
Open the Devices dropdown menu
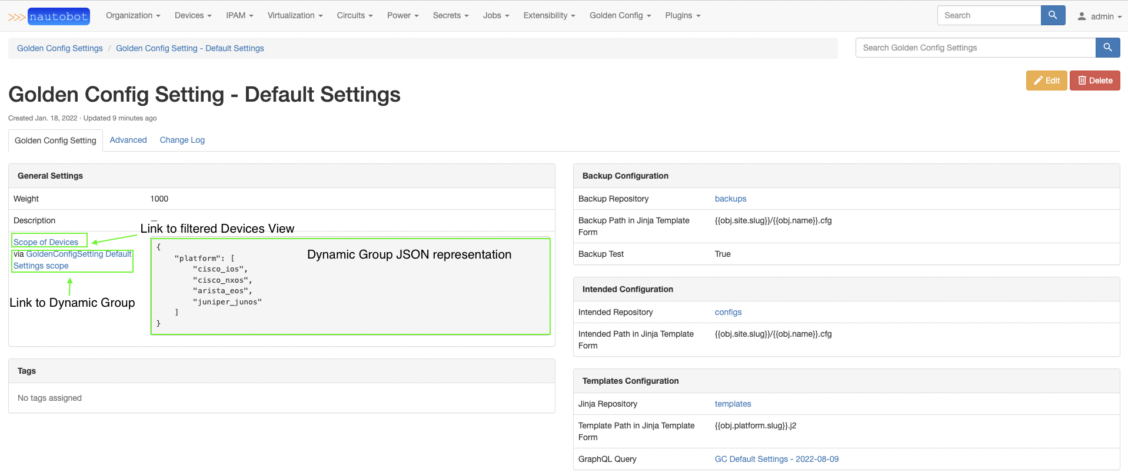[x=193, y=15]
